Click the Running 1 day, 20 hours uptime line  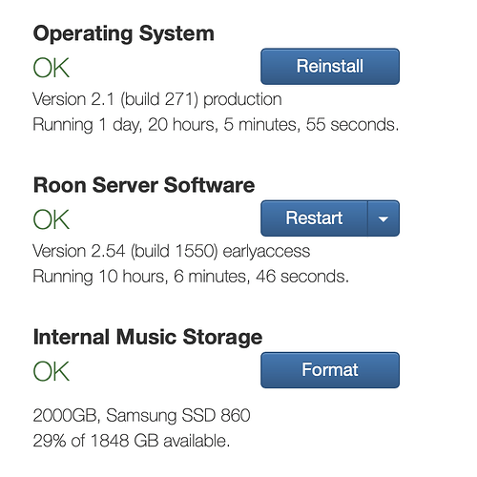[x=216, y=124]
